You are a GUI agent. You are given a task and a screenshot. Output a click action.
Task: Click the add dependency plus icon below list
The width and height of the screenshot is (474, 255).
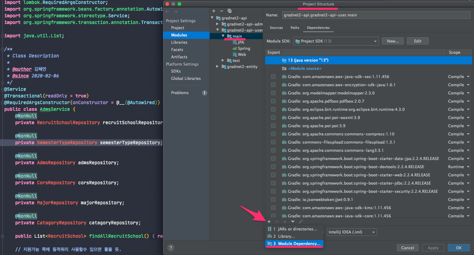point(269,222)
